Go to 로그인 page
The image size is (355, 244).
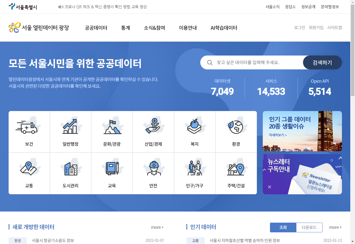299,27
